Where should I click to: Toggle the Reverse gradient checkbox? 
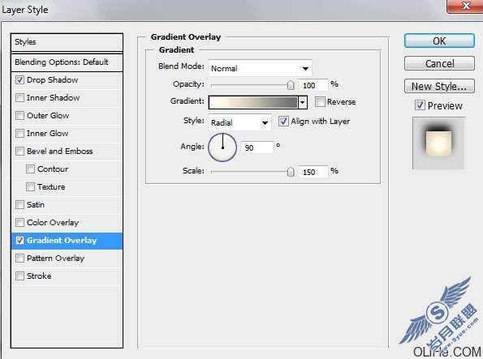point(320,102)
